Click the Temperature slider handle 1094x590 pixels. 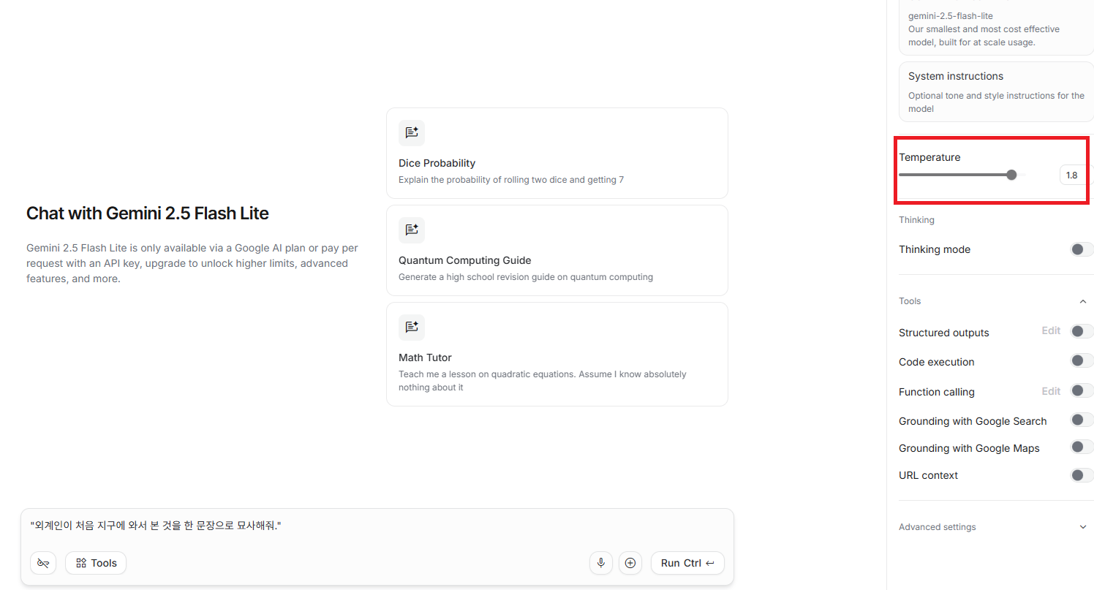pyautogui.click(x=1011, y=175)
